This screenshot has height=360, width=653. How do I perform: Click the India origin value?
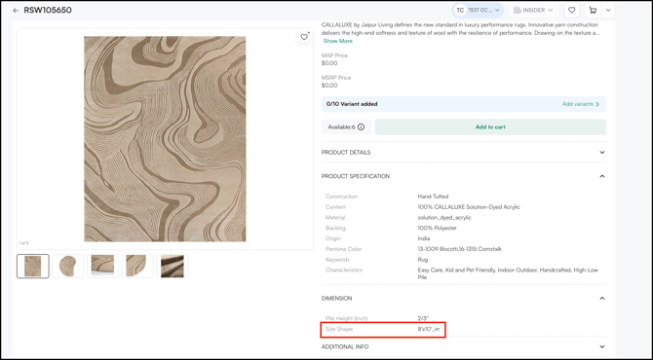click(424, 238)
